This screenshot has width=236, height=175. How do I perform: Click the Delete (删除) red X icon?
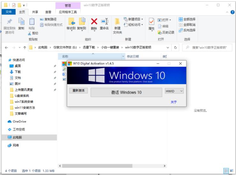tap(94, 22)
